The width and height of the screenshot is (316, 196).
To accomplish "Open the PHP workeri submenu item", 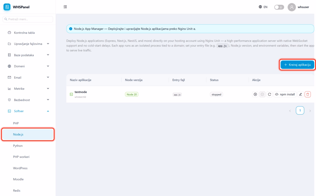I will [x=28, y=157].
